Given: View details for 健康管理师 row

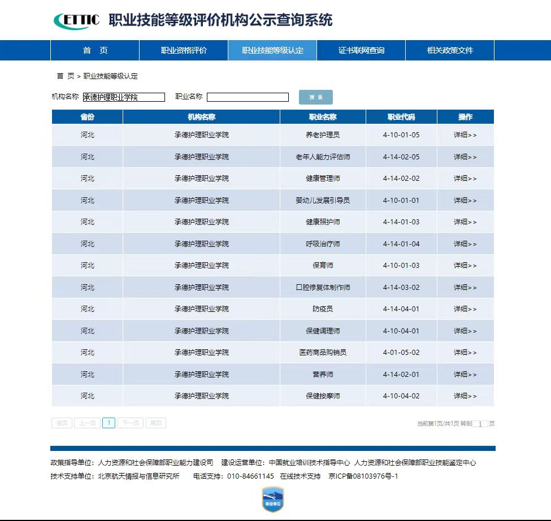Looking at the screenshot, I should click(465, 179).
